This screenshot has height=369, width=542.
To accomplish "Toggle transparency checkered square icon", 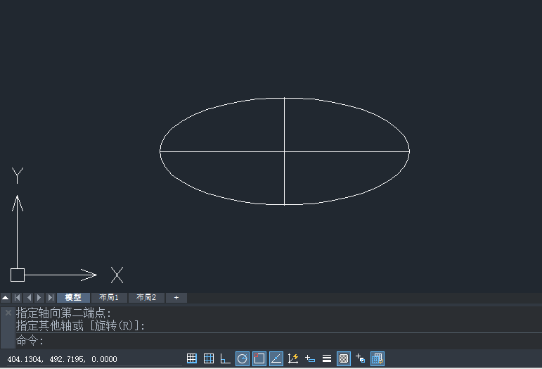I will 344,358.
